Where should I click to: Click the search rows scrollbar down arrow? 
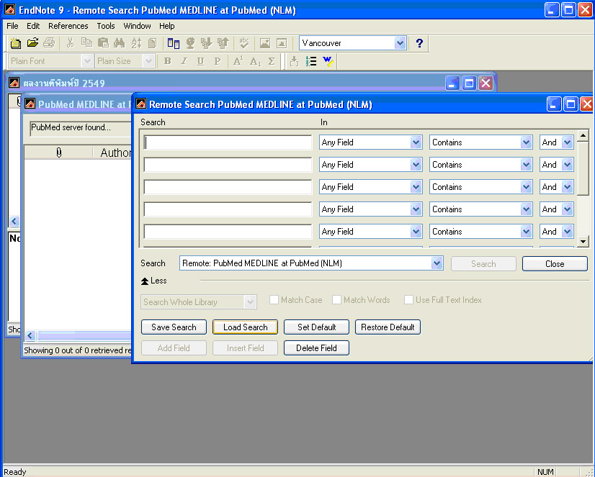583,241
